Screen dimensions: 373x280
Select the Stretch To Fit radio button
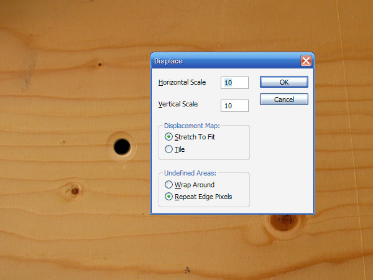(168, 137)
